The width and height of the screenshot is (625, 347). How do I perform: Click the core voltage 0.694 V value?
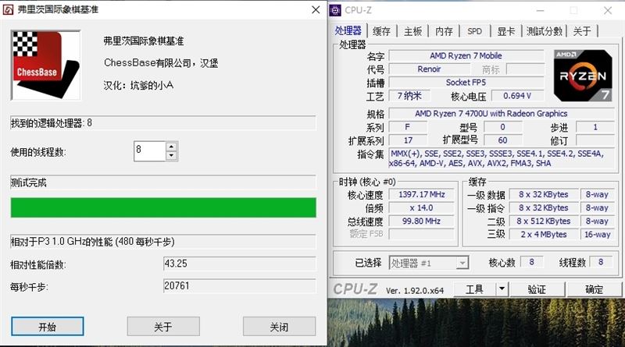(517, 96)
